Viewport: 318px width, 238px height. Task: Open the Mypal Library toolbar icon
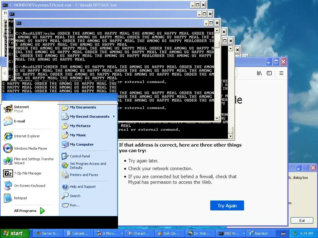[259, 73]
